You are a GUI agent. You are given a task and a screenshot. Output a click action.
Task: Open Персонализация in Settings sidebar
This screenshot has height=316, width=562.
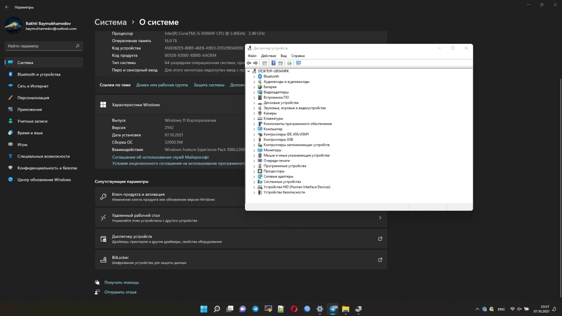(44, 98)
